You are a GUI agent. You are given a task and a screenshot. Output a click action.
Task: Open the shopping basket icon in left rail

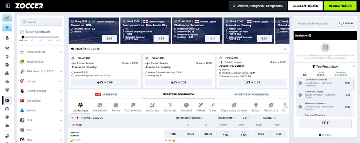pyautogui.click(x=7, y=82)
